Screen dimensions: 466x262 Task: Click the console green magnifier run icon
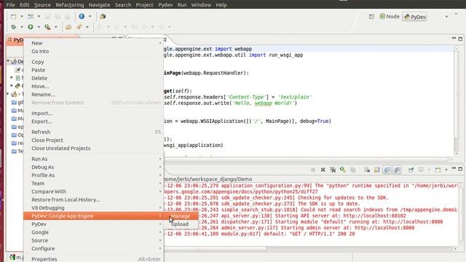343,170
